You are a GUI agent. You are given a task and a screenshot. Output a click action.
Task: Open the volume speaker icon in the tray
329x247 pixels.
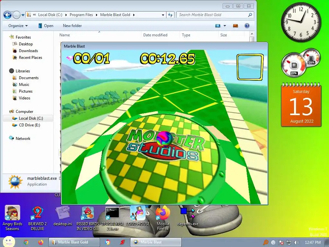(297, 242)
